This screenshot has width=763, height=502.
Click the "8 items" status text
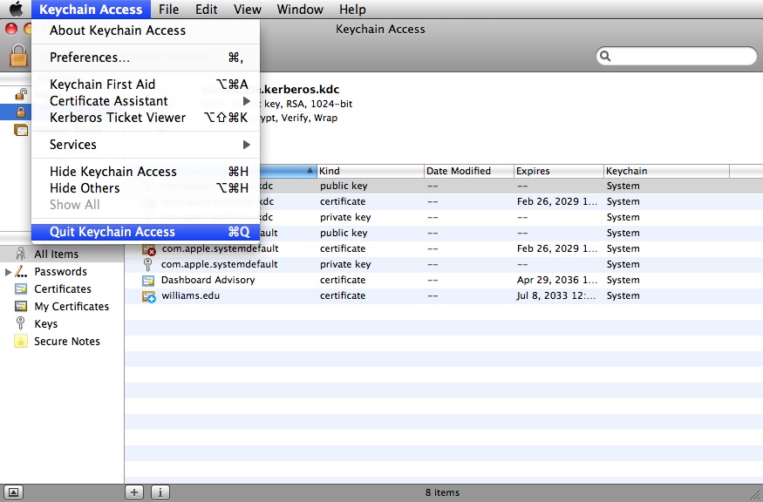[442, 492]
